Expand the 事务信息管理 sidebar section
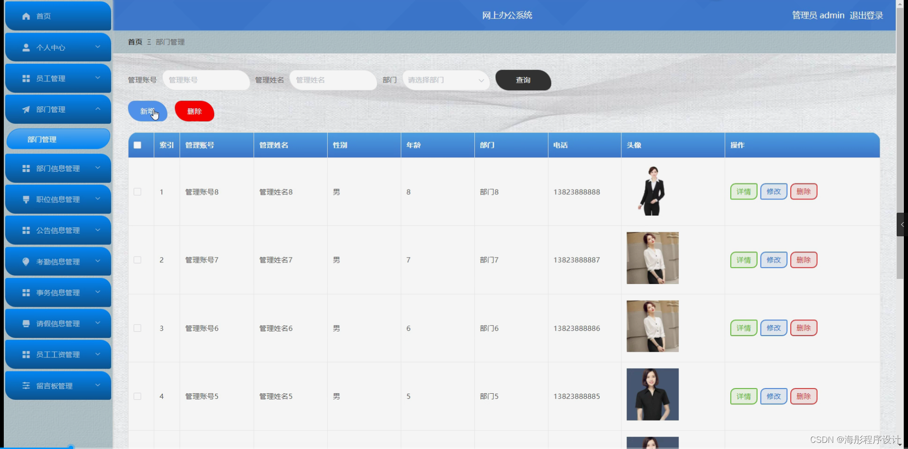908x449 pixels. tap(98, 292)
